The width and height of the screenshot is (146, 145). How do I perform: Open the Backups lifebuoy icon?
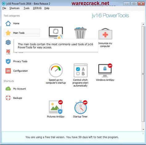8,98
